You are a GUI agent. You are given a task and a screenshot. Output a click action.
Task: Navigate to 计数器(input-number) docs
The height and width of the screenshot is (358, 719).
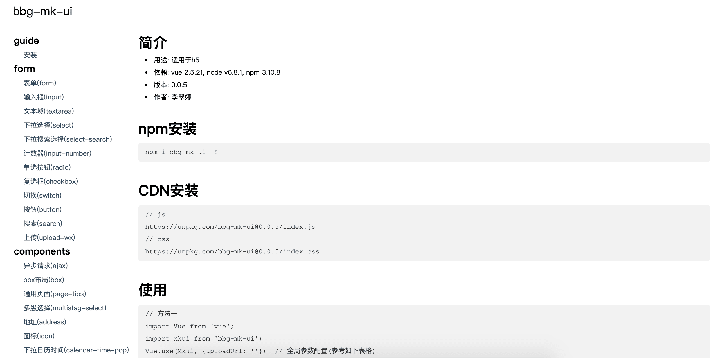(x=57, y=153)
